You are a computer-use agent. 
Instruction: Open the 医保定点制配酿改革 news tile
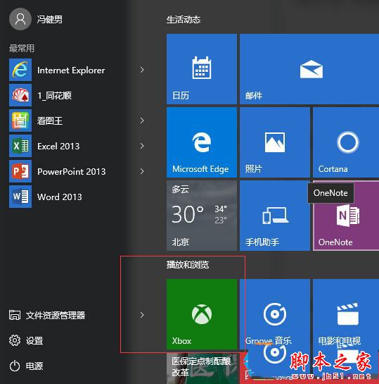(x=202, y=368)
